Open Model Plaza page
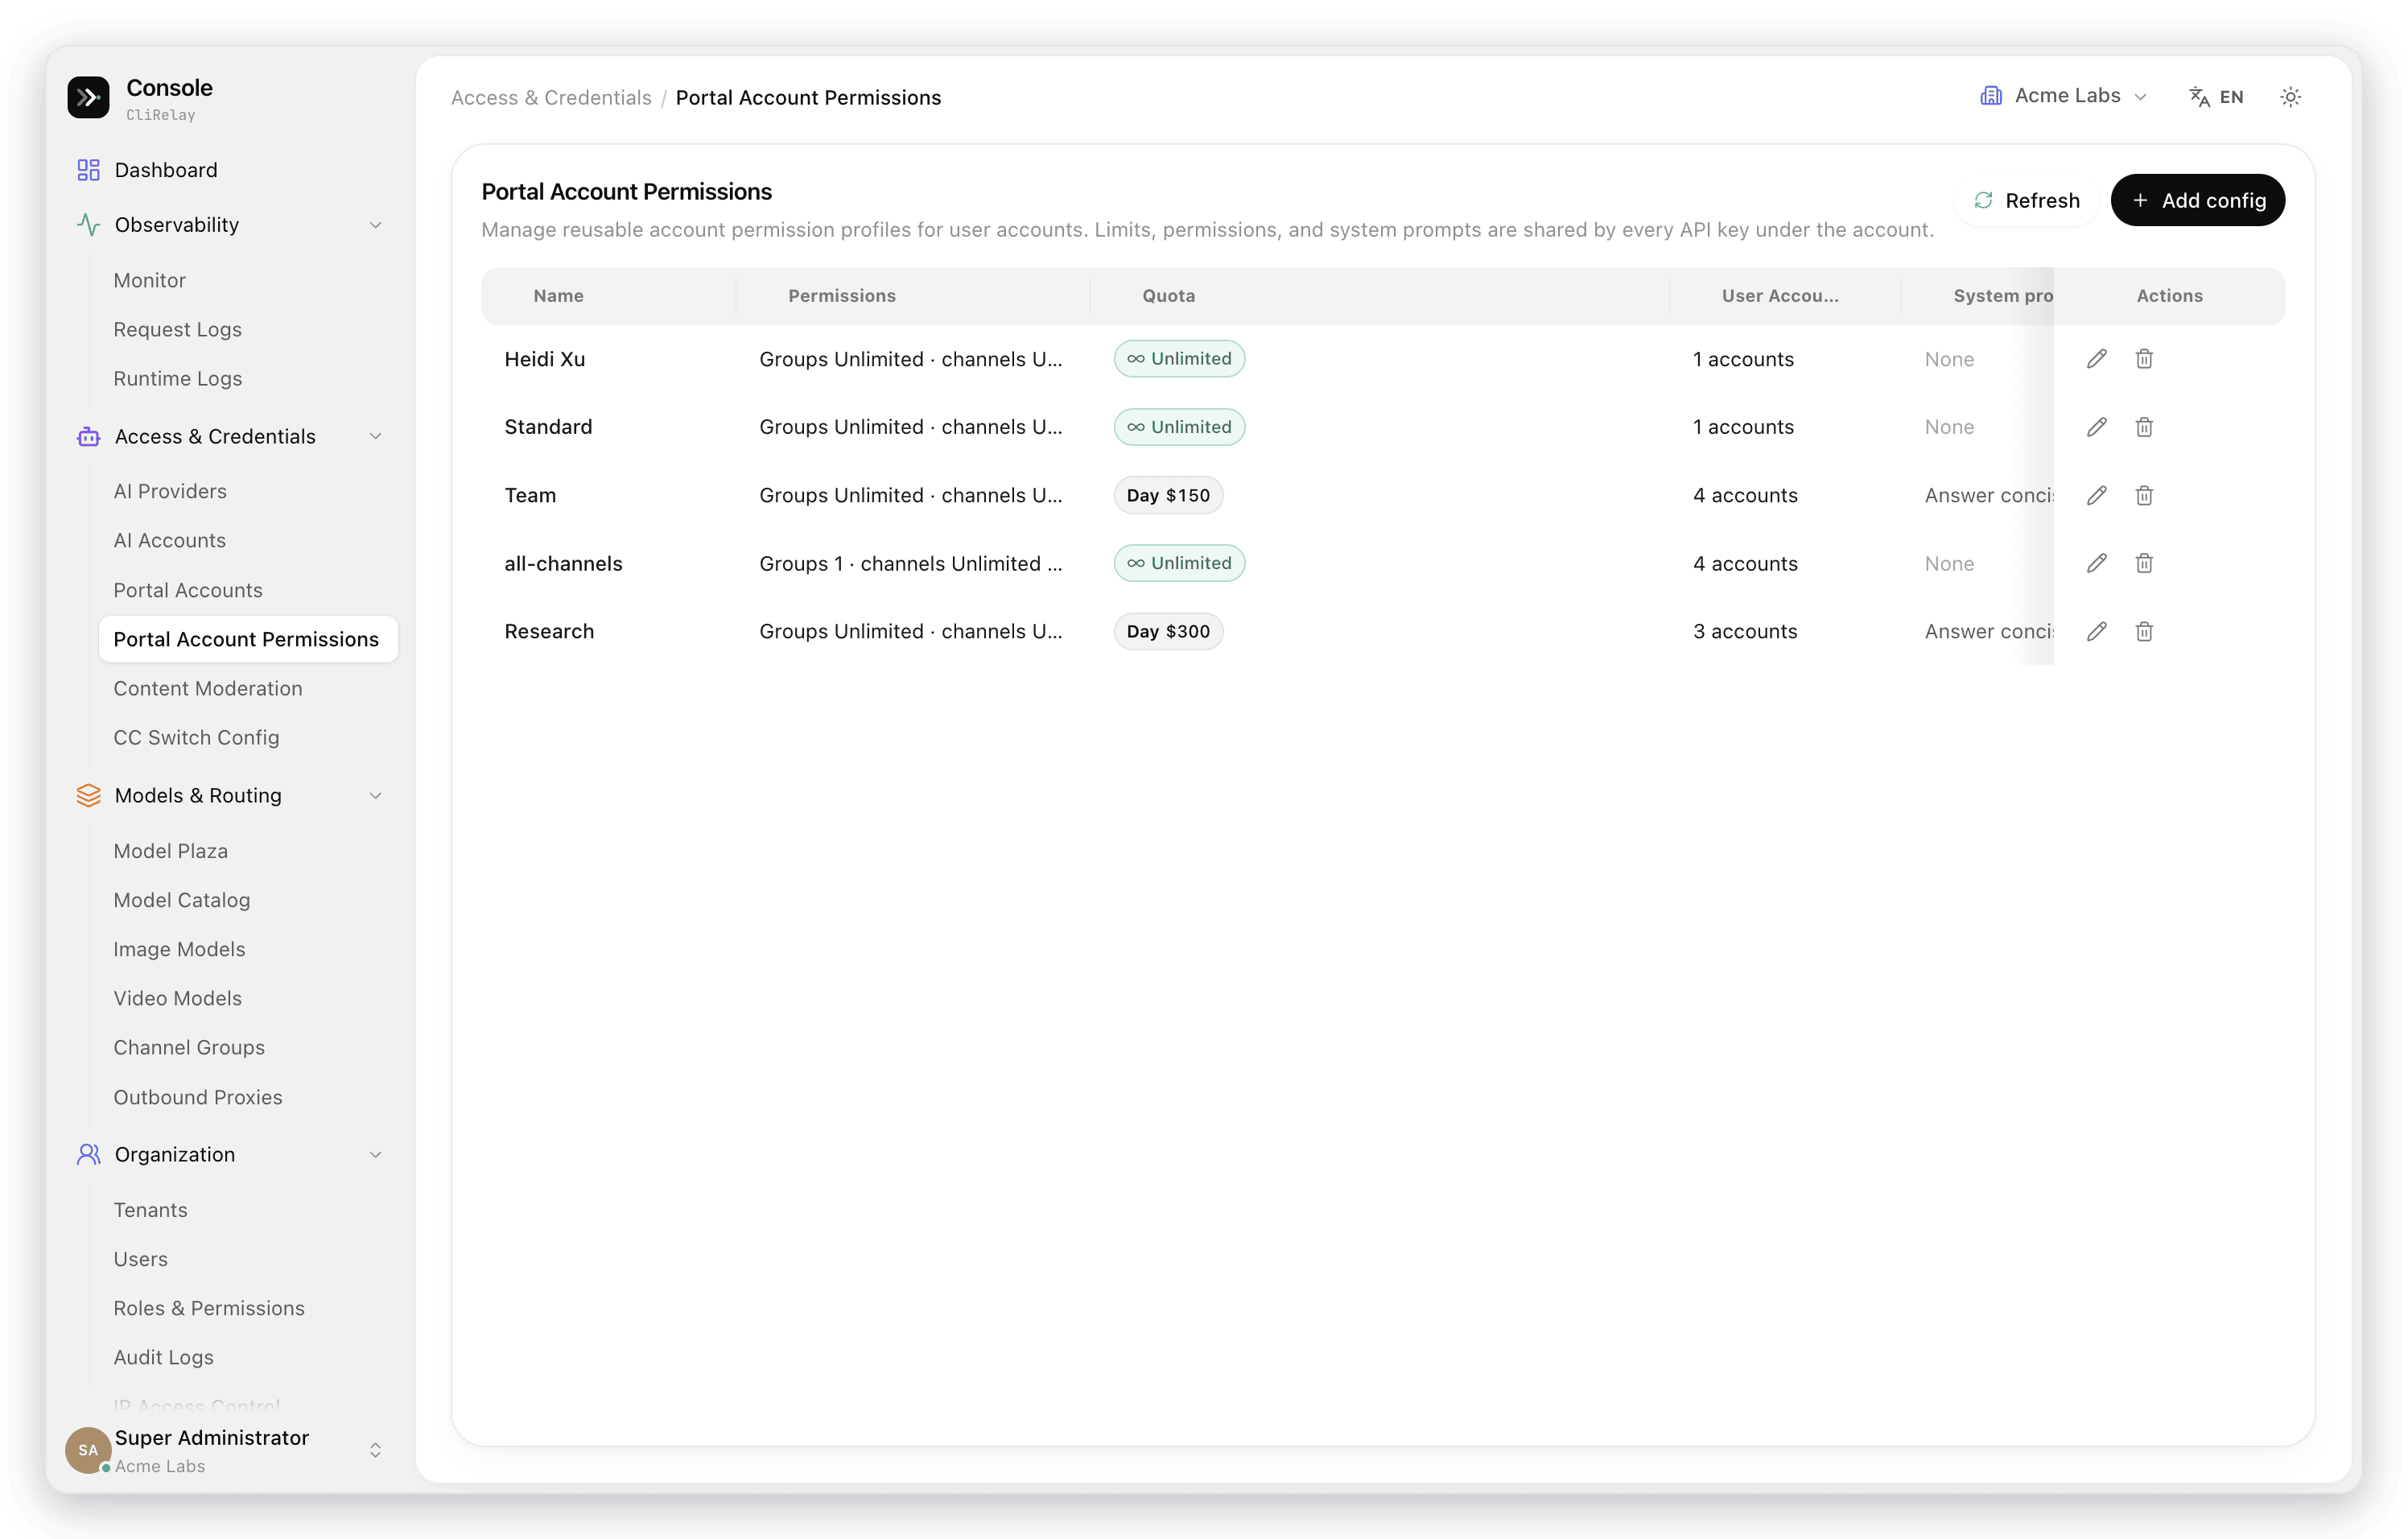The height and width of the screenshot is (1539, 2408). (x=170, y=851)
